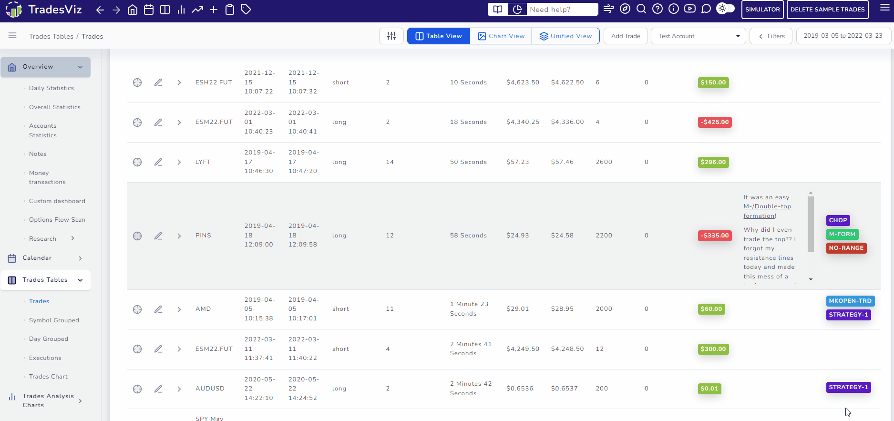Click the SIMULATOR button

click(x=762, y=10)
